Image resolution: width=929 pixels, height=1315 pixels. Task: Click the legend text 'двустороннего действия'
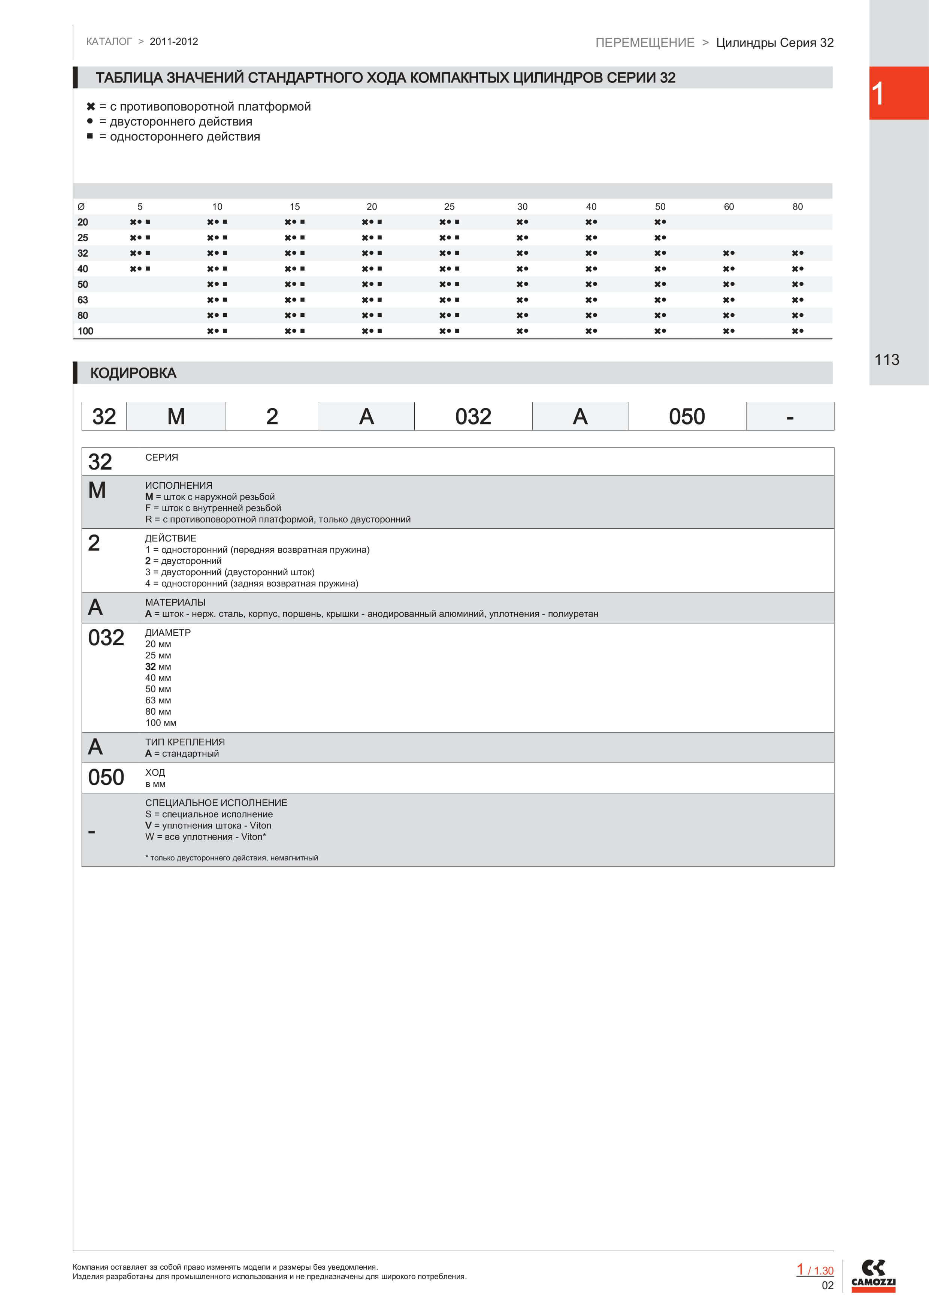coord(181,121)
